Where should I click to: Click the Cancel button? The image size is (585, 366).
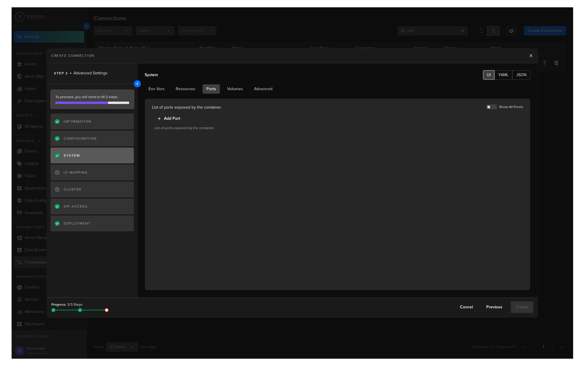coord(466,307)
